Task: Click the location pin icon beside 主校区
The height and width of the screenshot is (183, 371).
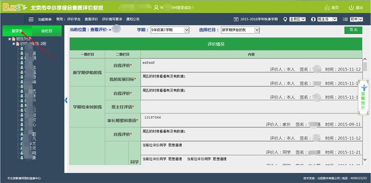Action: pyautogui.click(x=285, y=19)
